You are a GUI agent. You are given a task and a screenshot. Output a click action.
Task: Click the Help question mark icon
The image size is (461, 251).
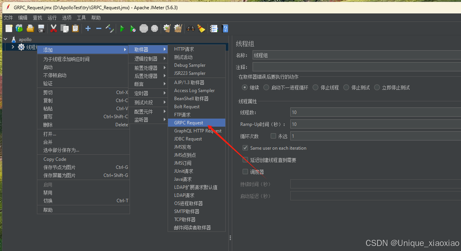click(x=225, y=28)
